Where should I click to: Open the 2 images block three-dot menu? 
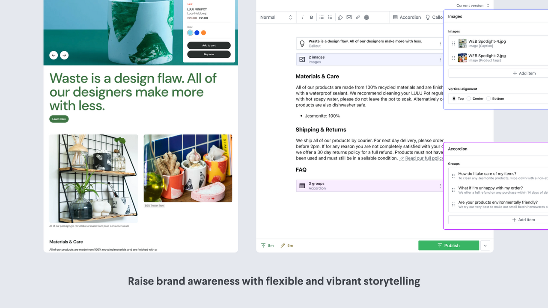[x=441, y=59]
